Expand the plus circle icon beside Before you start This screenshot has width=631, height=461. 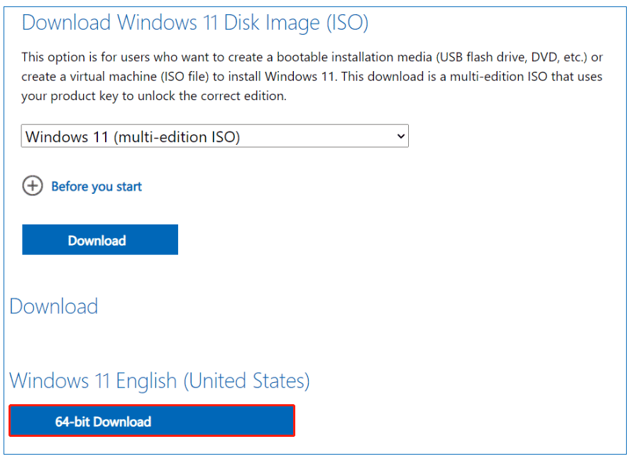click(x=33, y=186)
